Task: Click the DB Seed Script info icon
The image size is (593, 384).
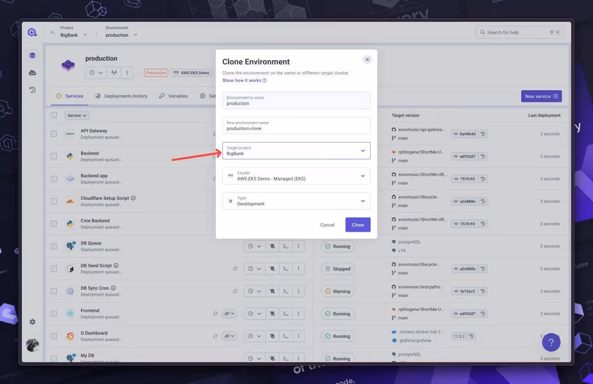Action: coord(116,266)
